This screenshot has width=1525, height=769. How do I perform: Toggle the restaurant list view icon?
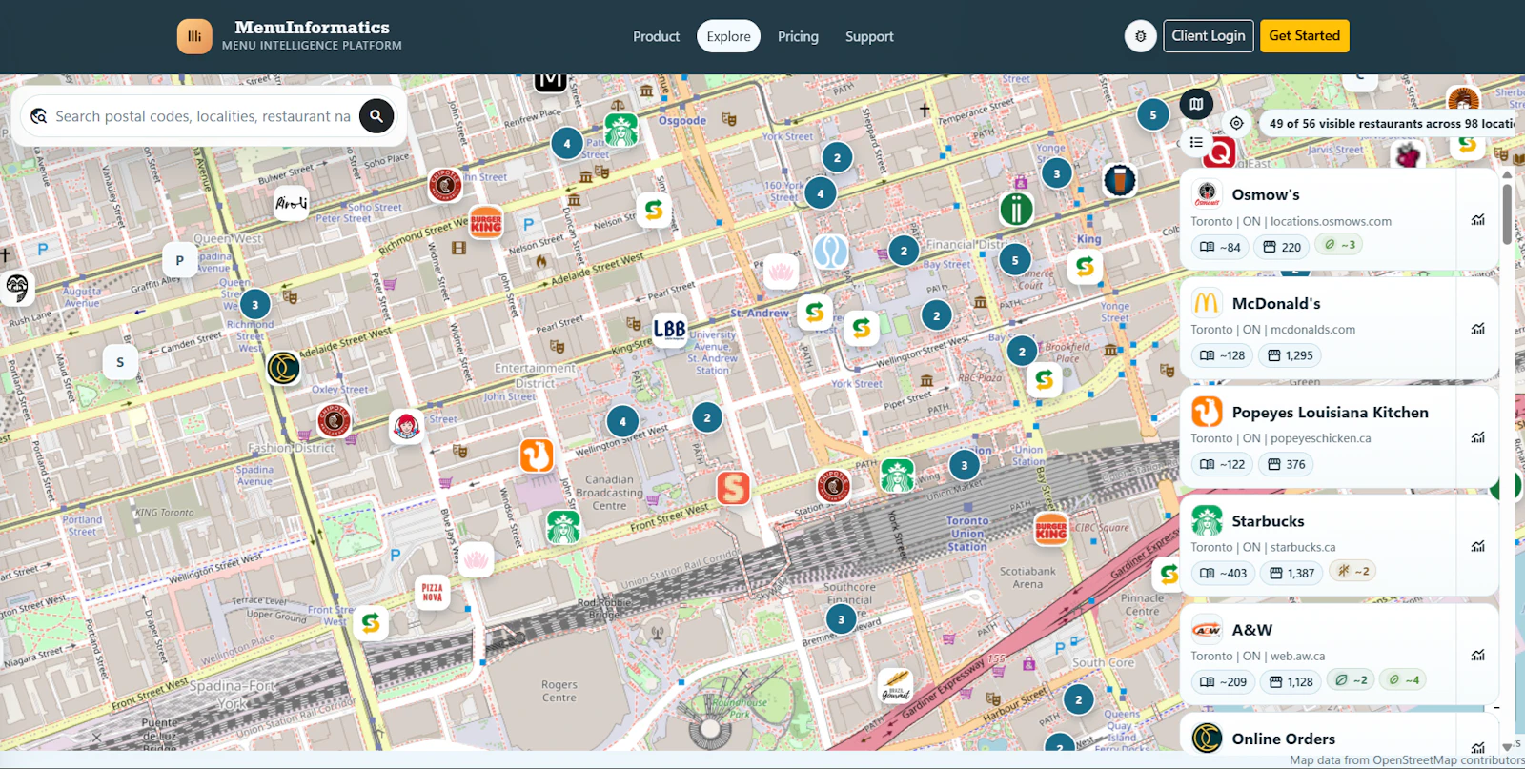(1196, 142)
